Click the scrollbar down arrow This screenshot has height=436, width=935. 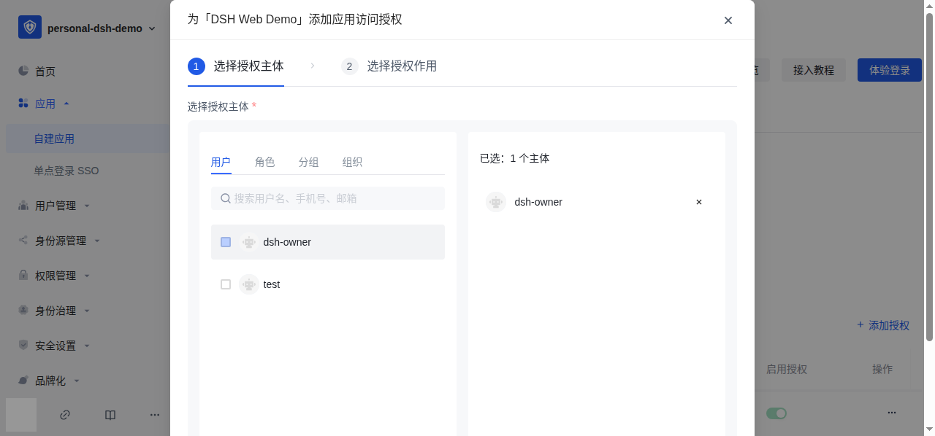pos(929,429)
